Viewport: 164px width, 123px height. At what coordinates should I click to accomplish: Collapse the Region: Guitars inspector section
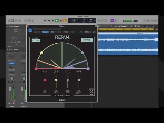click(x=7, y=26)
